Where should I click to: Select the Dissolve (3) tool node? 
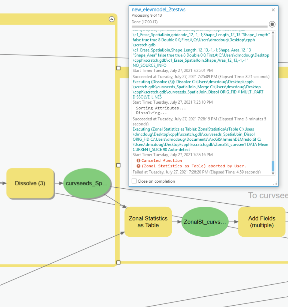(x=30, y=183)
